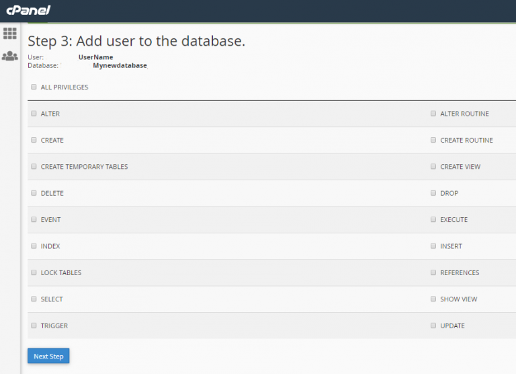The height and width of the screenshot is (374, 516).
Task: Click the 'Step 3: Add user' heading
Action: tap(136, 41)
